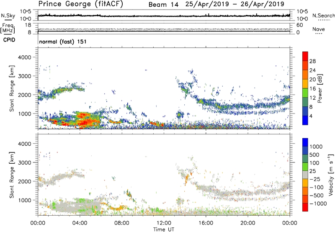Select the 'Freq. [MHz]' axis label

tap(8, 28)
